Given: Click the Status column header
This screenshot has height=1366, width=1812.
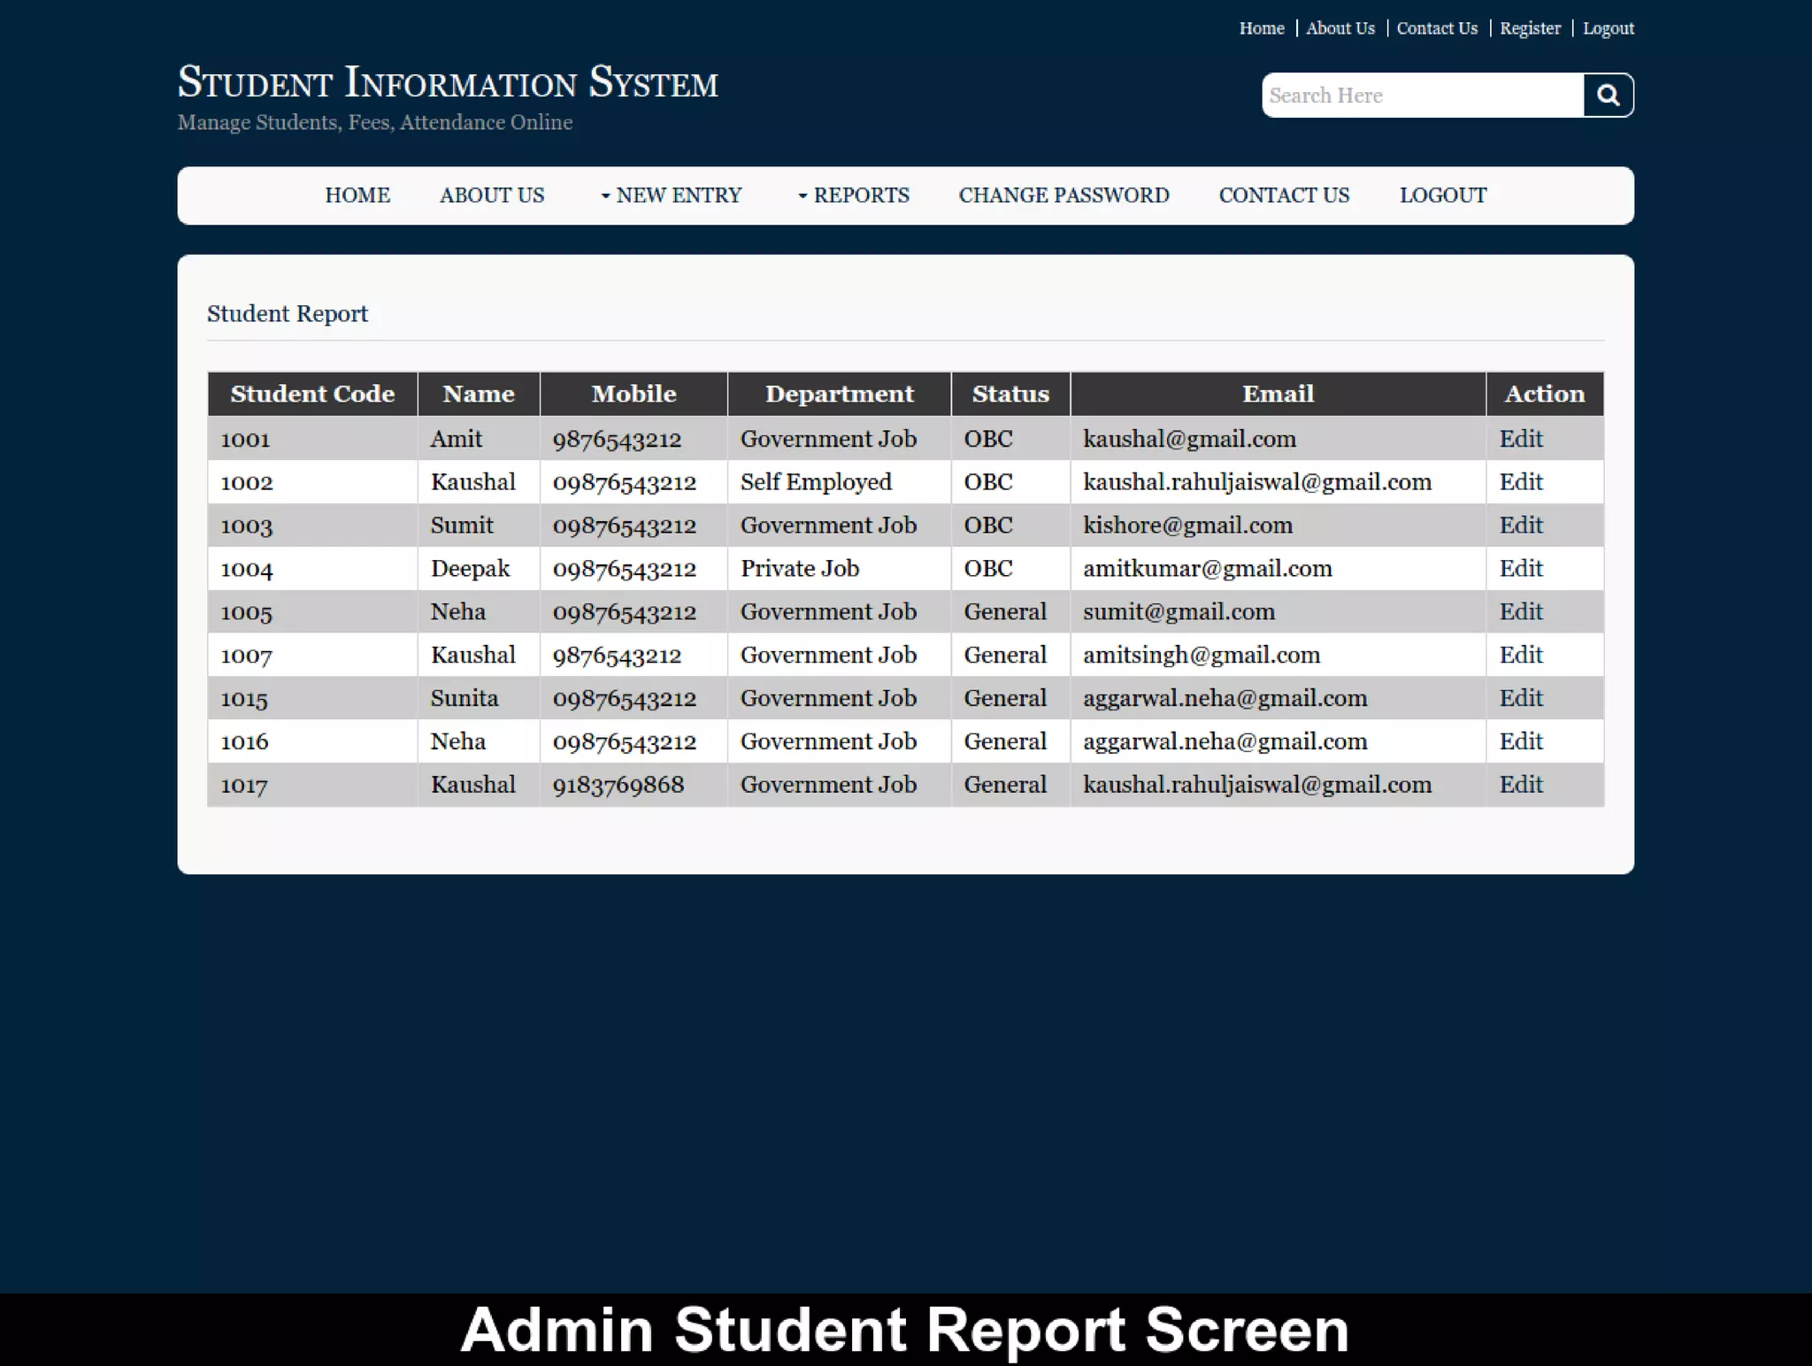Looking at the screenshot, I should (x=1010, y=395).
